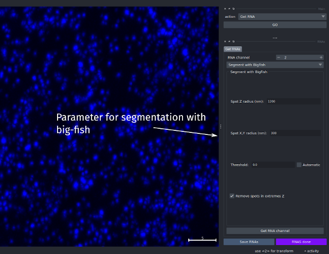The height and width of the screenshot is (254, 329).
Task: Click the vertical splitter handle beside canvas
Action: (221, 126)
